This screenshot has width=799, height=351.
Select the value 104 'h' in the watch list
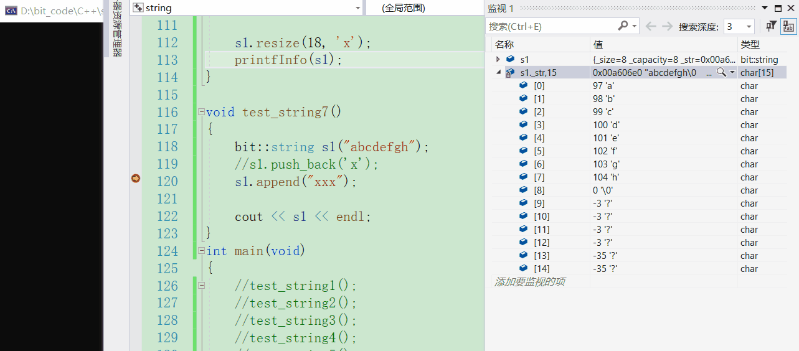tap(605, 177)
